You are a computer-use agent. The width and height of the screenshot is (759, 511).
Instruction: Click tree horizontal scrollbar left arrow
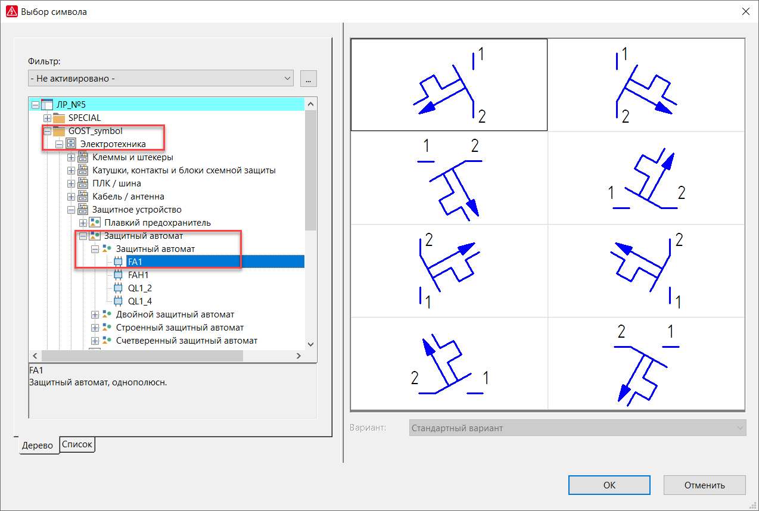point(35,356)
